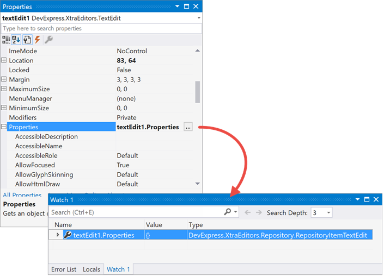This screenshot has height=277, width=384.
Task: Open Watch 1 window position menu
Action: point(357,199)
